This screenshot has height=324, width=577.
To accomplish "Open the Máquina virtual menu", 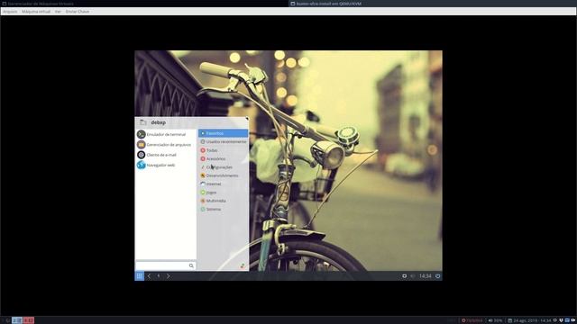I will (x=36, y=12).
